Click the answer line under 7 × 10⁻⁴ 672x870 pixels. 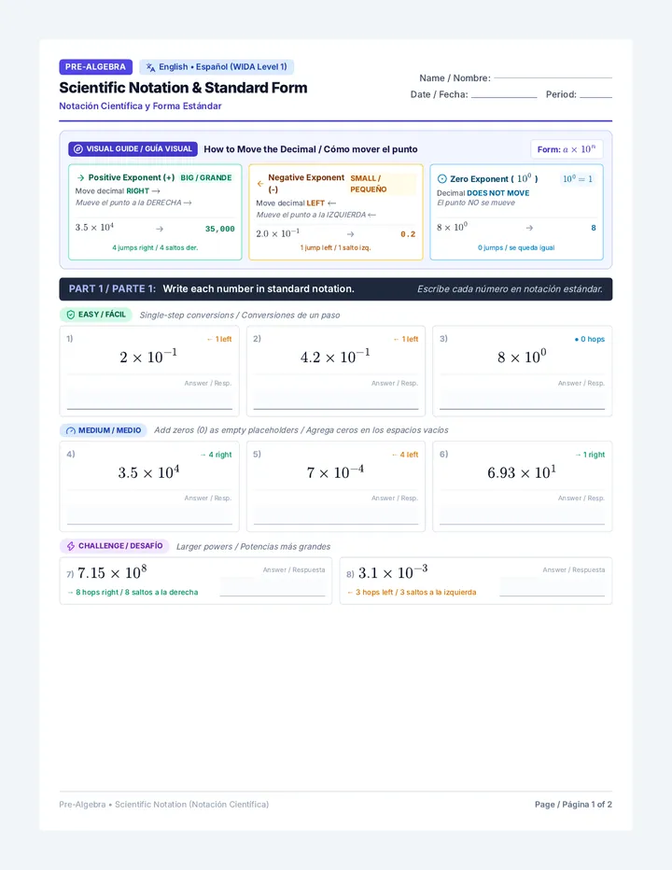point(336,514)
